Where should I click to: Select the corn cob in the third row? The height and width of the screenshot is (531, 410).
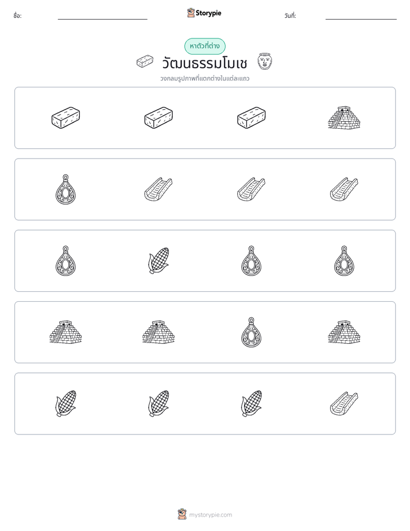158,260
